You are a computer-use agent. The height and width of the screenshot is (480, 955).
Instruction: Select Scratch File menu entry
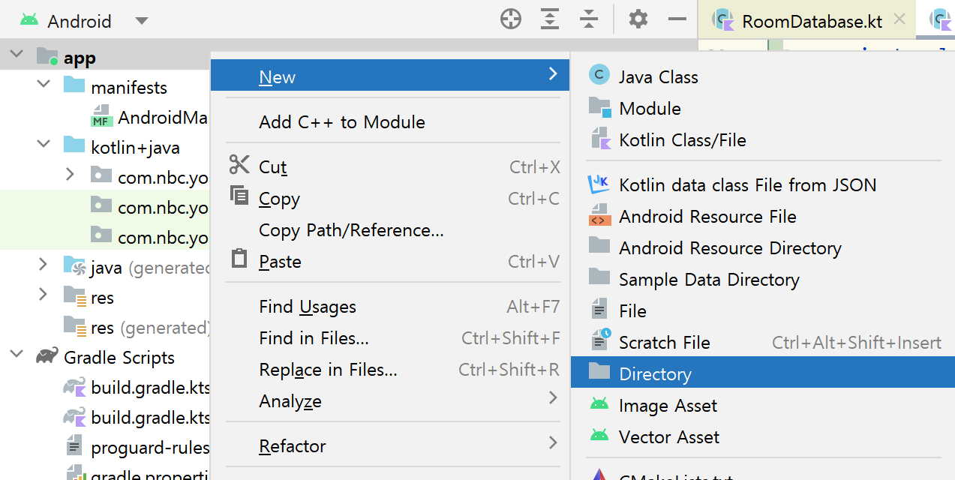[763, 342]
